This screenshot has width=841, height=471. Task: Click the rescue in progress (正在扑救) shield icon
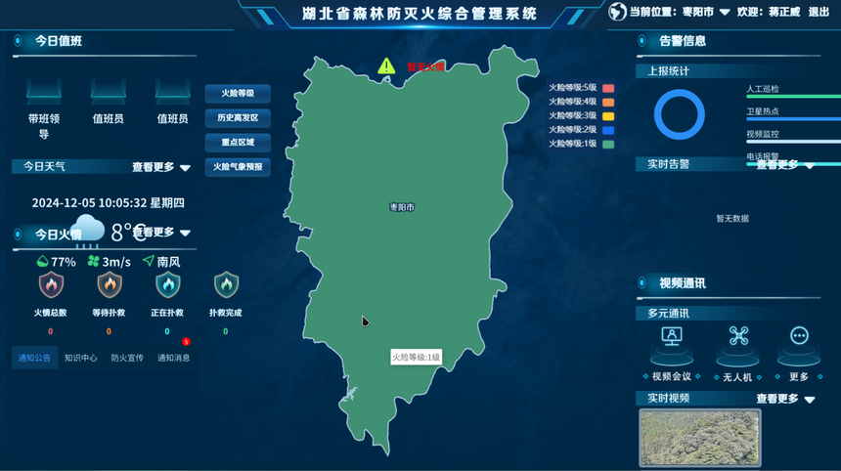coord(167,285)
